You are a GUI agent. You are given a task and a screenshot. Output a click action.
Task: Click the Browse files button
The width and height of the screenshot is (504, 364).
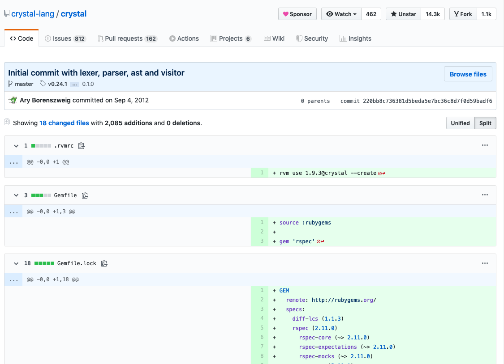[468, 74]
